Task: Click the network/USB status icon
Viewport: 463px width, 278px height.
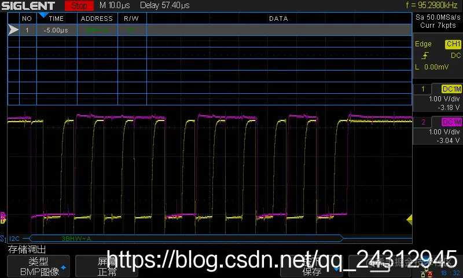Action: 427,273
